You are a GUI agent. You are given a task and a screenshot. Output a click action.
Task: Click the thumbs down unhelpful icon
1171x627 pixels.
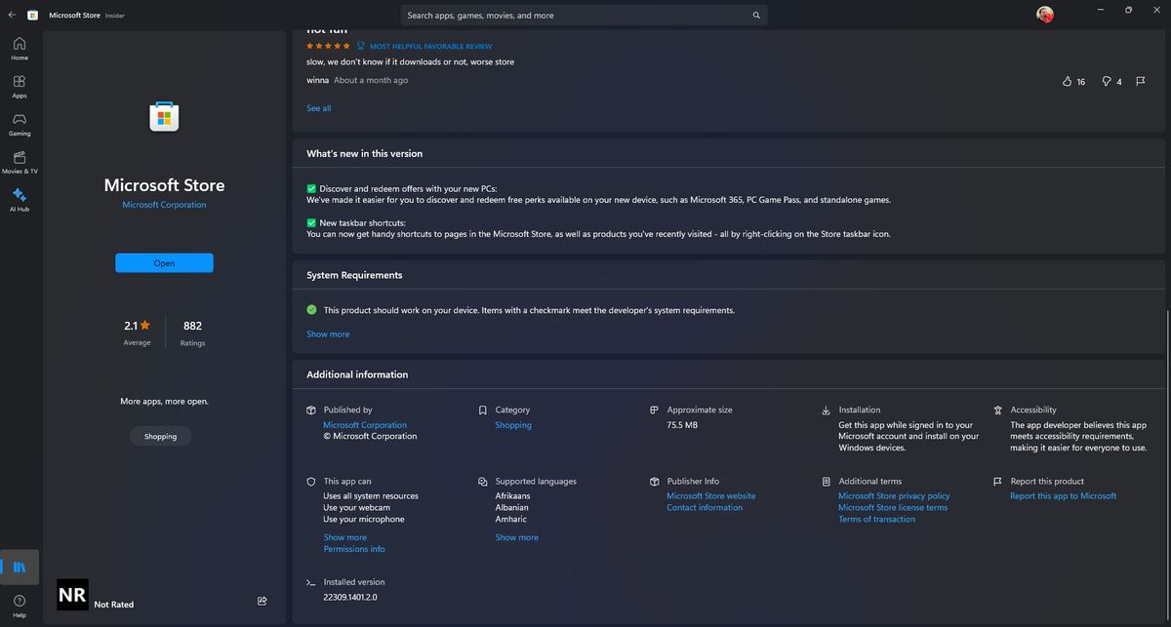(1106, 82)
